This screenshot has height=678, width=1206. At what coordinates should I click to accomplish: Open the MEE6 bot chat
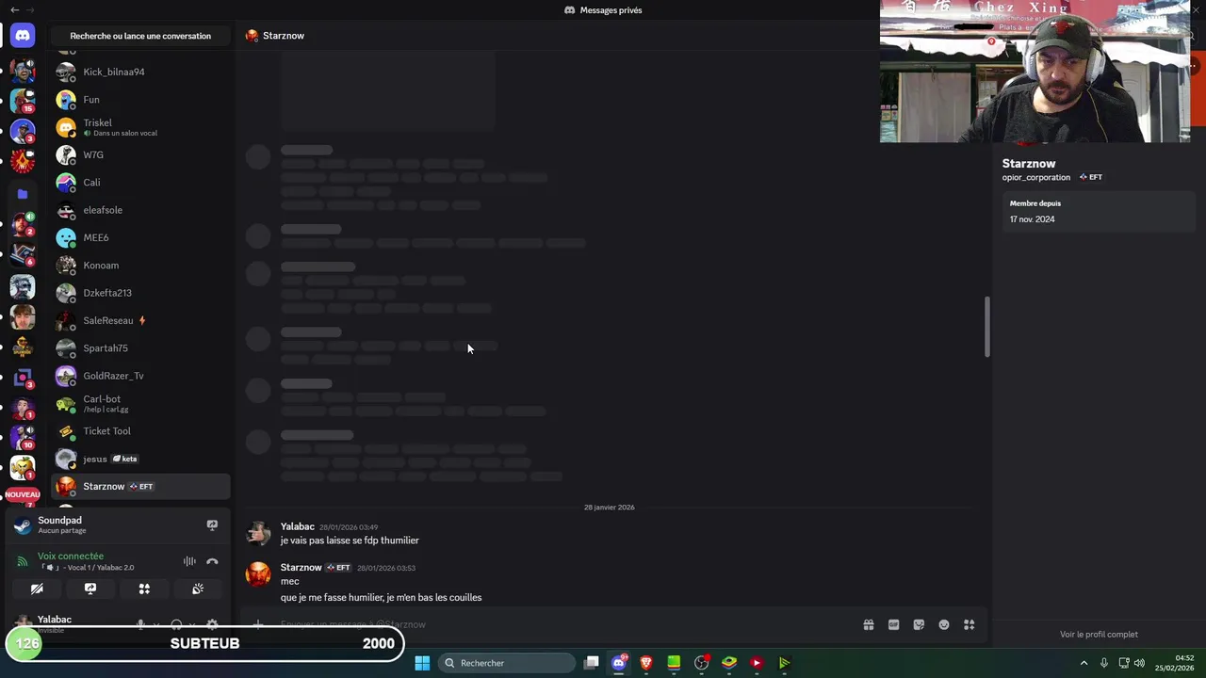click(140, 237)
